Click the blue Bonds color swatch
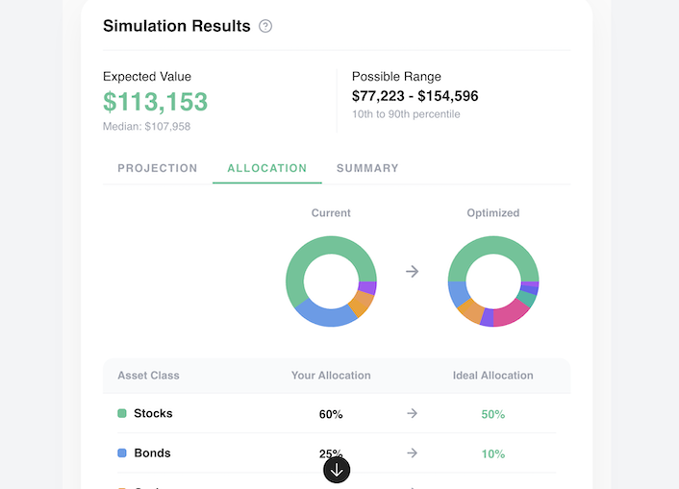Image resolution: width=679 pixels, height=489 pixels. point(122,453)
